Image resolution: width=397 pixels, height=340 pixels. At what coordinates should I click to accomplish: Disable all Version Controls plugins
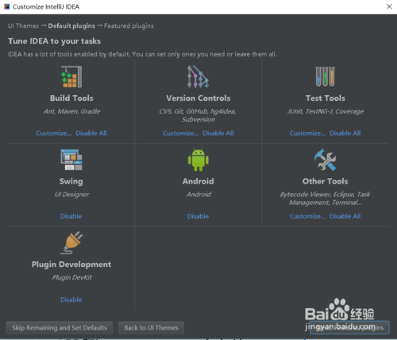click(218, 133)
